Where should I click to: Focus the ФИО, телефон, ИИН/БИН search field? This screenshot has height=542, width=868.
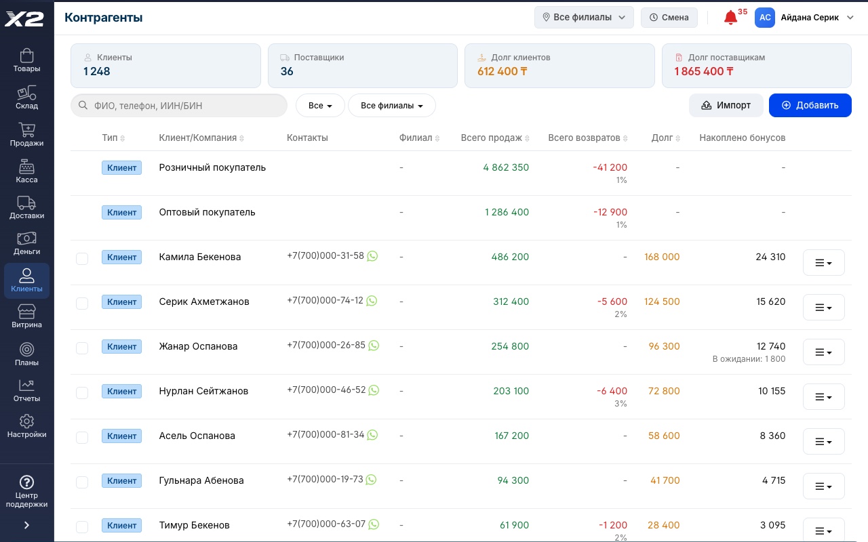179,106
